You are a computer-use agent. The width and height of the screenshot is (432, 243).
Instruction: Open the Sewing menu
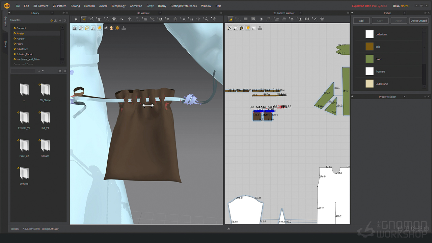pos(75,6)
